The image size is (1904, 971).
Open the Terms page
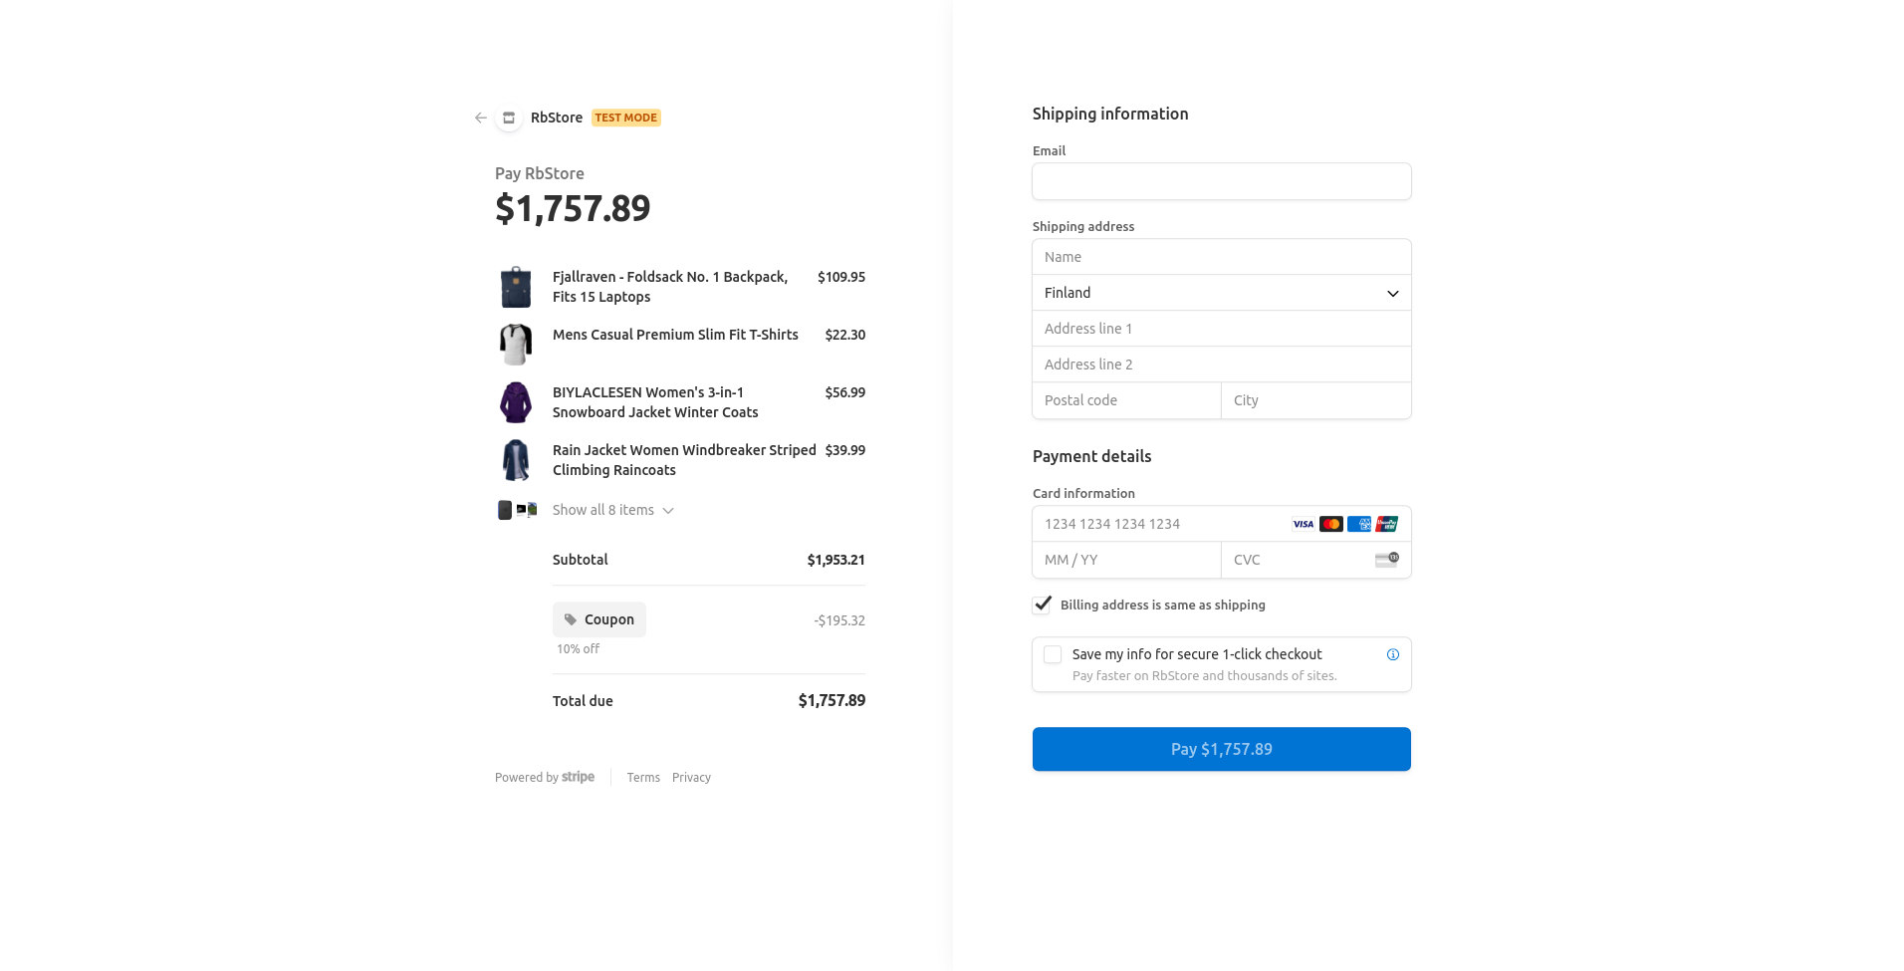[x=643, y=777]
